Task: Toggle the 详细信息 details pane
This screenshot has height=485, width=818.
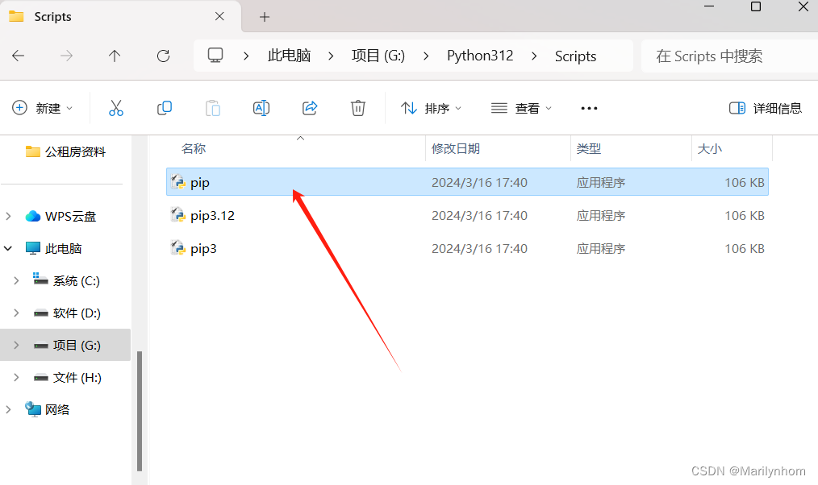Action: (766, 108)
